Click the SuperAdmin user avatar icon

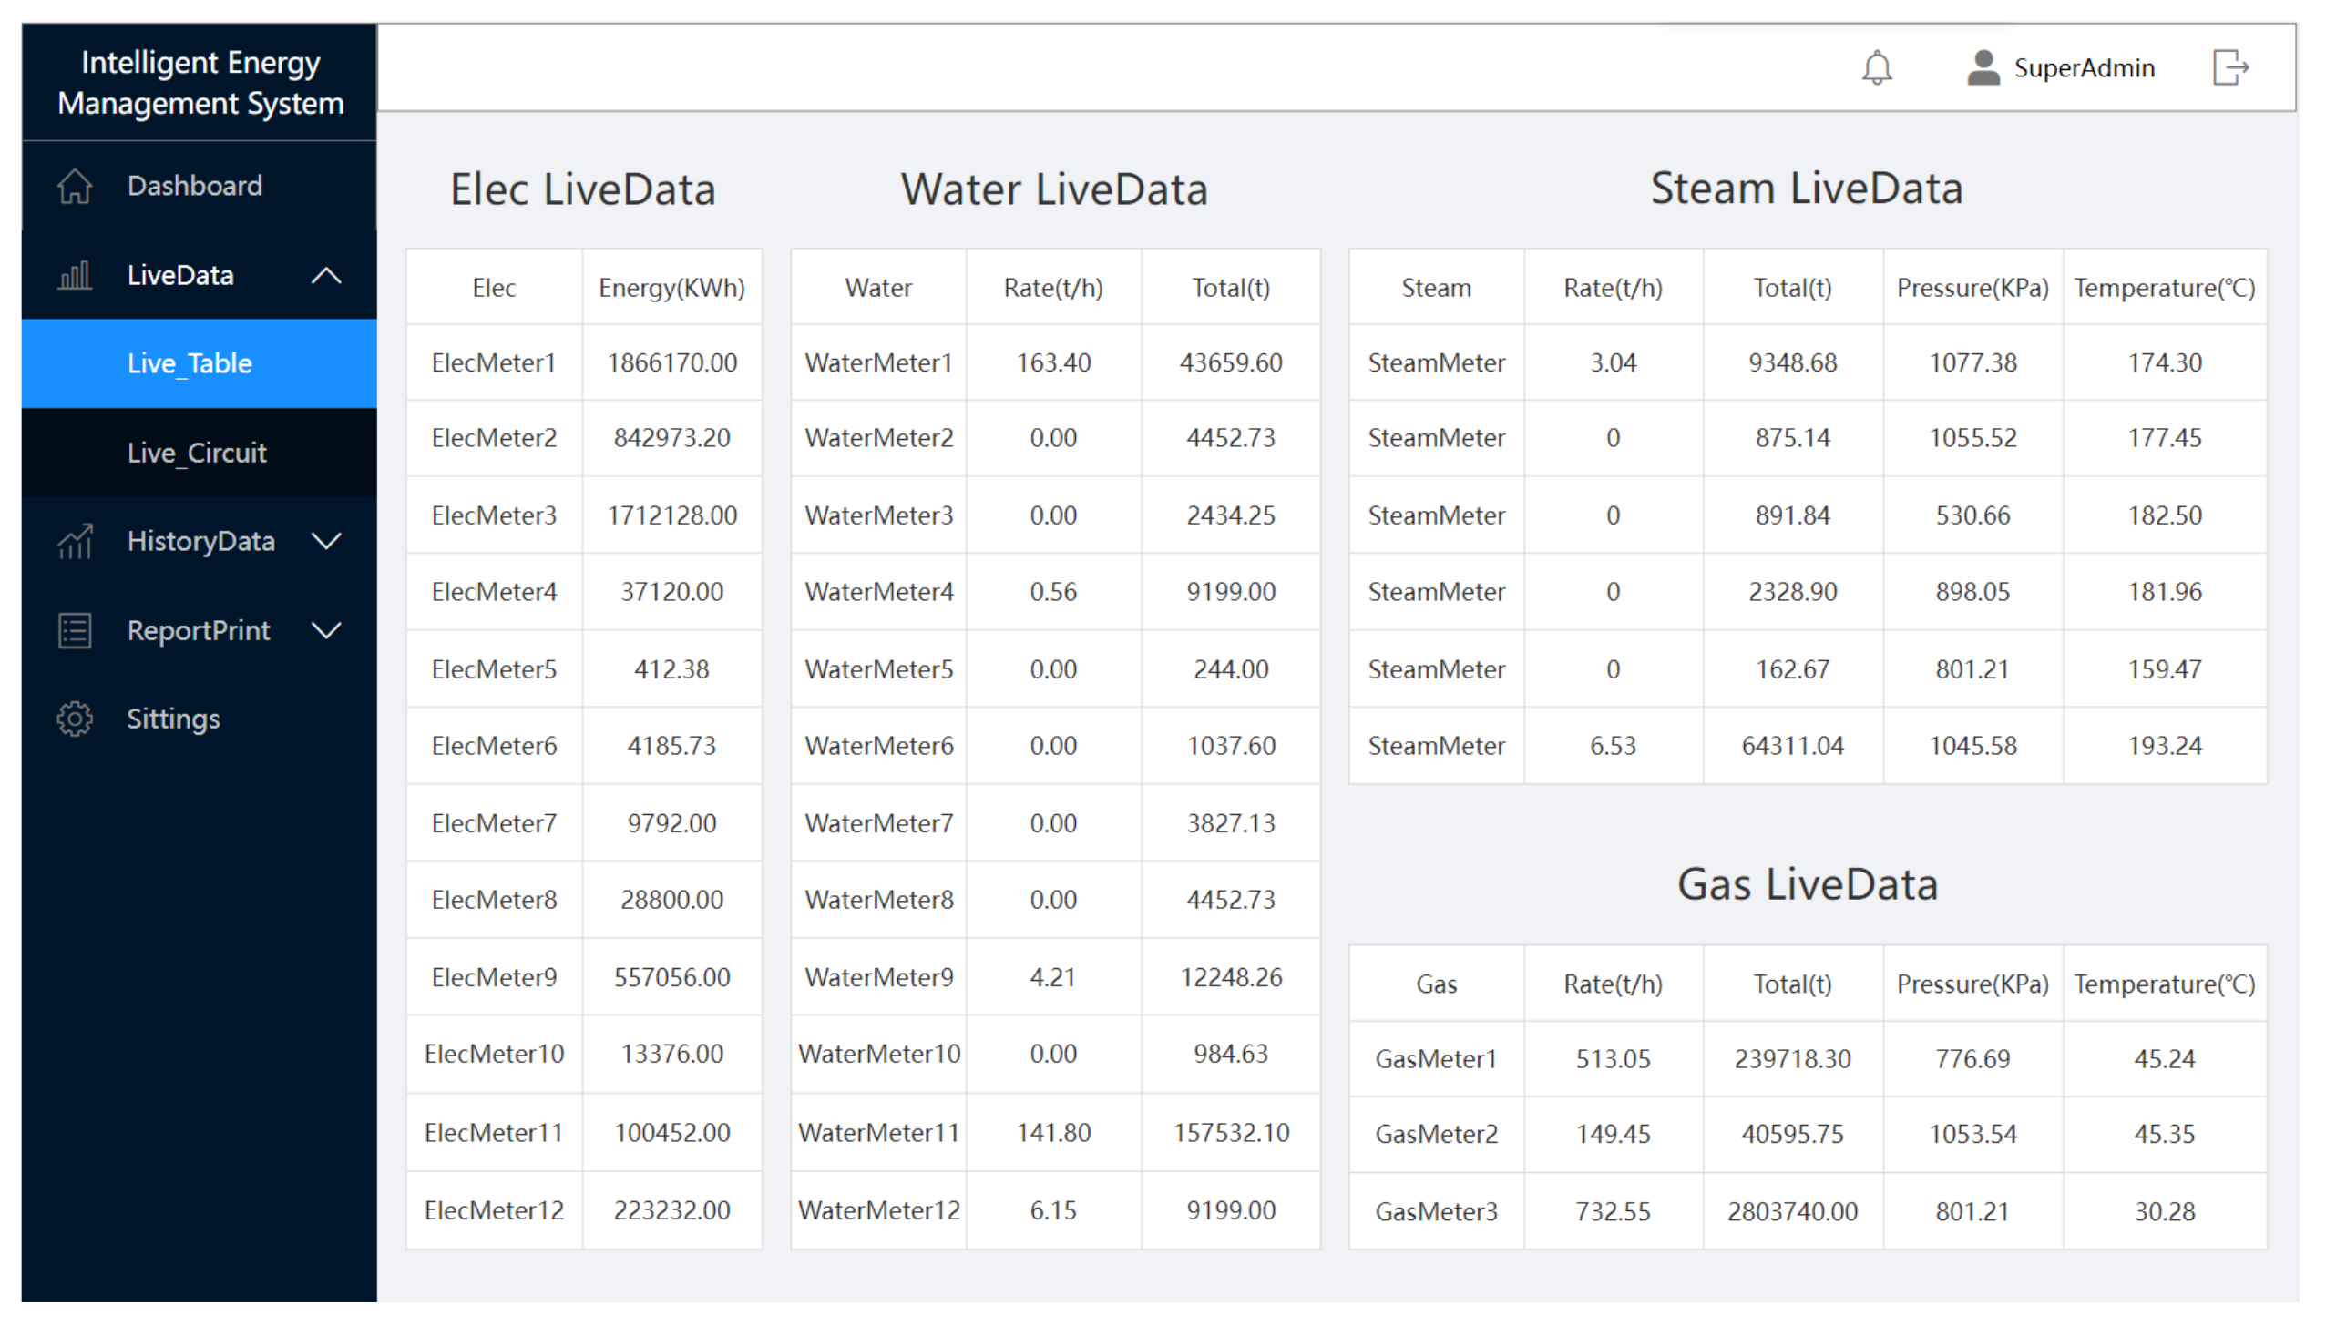[1981, 68]
